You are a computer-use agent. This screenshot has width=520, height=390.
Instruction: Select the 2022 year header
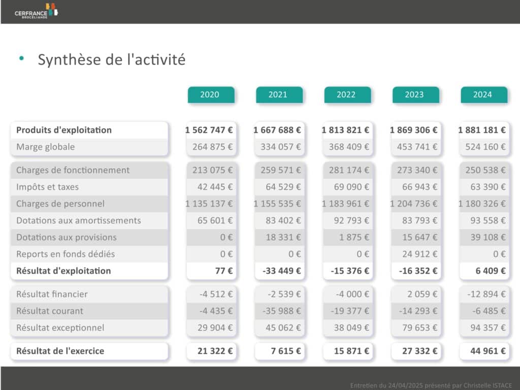[347, 95]
